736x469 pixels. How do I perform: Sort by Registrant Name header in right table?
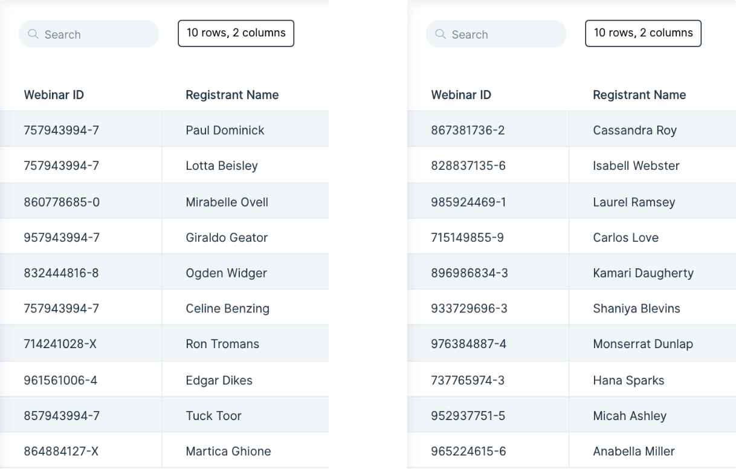(x=639, y=95)
